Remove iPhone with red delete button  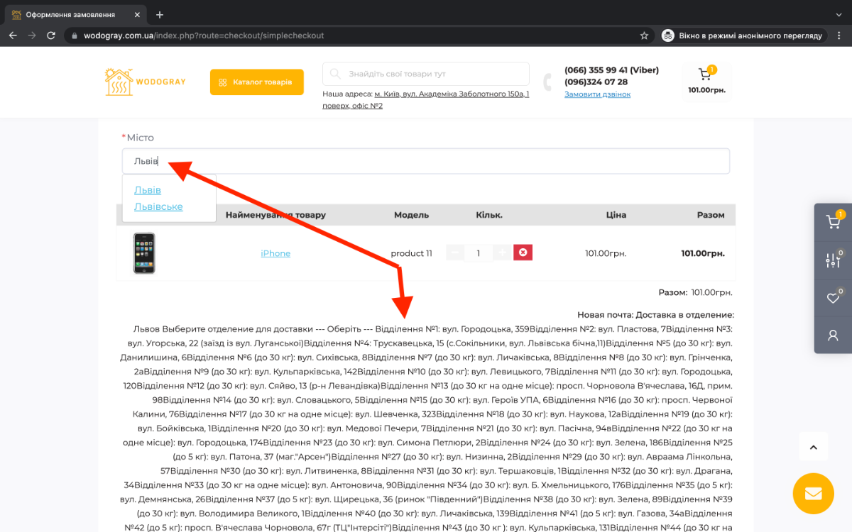point(523,253)
